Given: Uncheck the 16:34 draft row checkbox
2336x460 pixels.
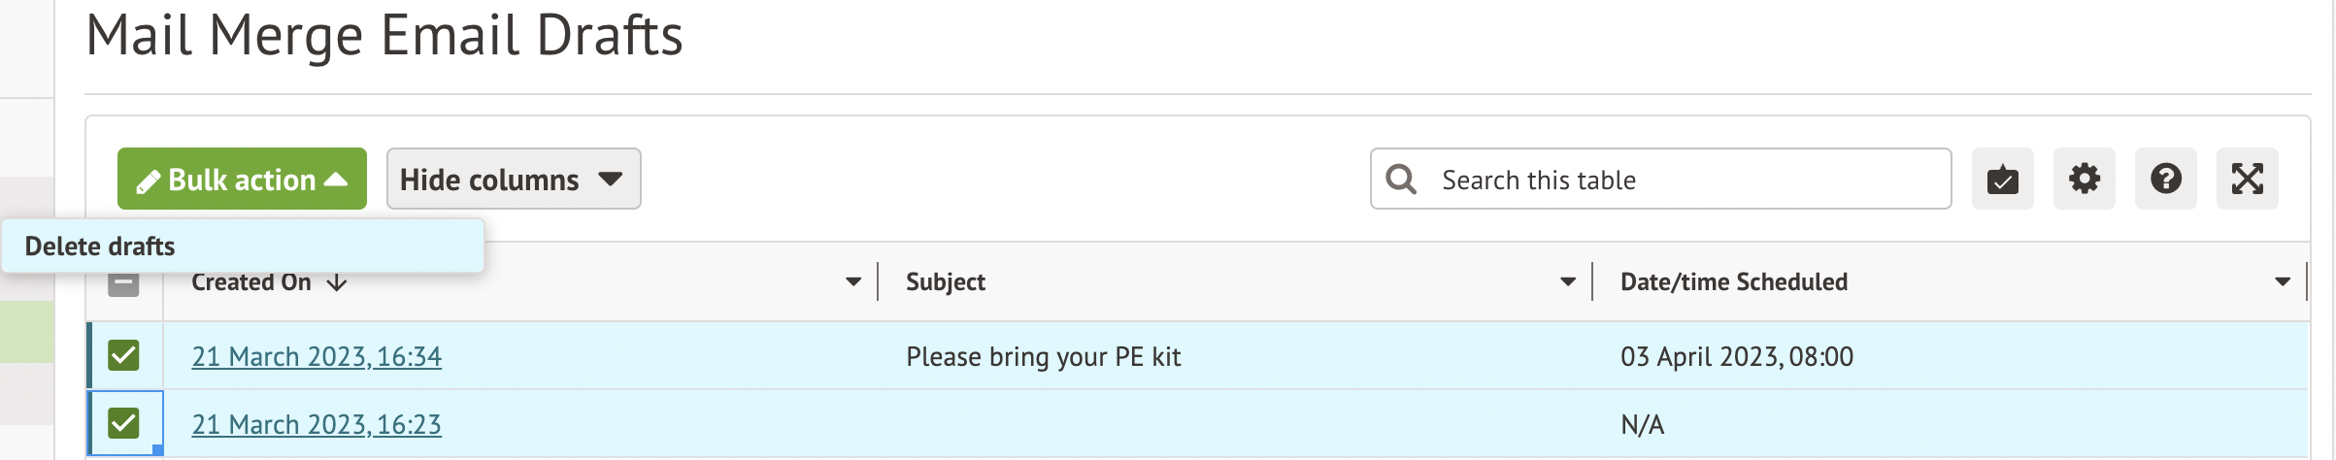Looking at the screenshot, I should tap(123, 355).
